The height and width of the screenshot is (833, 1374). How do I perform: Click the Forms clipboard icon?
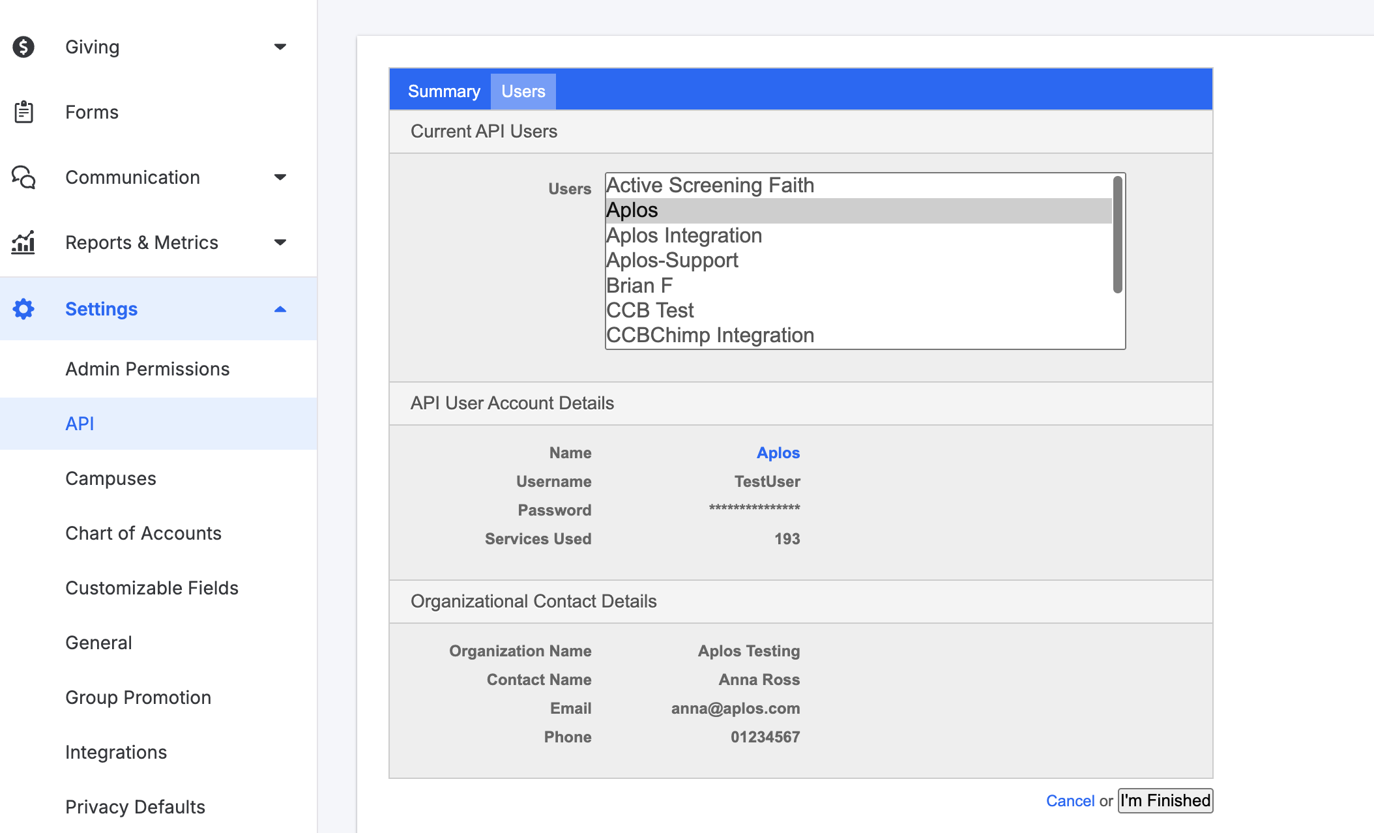23,112
